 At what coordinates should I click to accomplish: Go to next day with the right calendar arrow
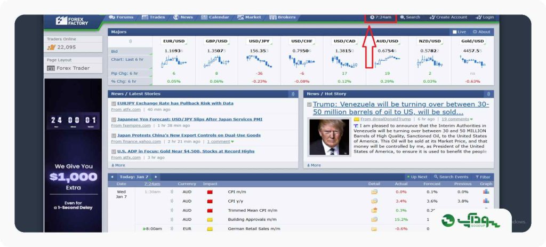coord(156,177)
